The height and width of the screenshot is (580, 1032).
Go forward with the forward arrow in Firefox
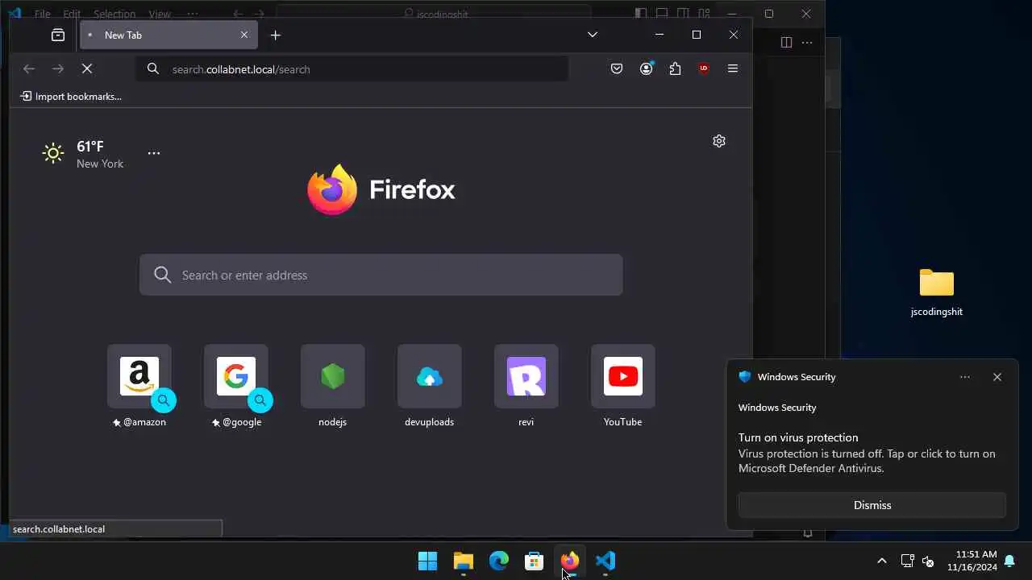58,68
